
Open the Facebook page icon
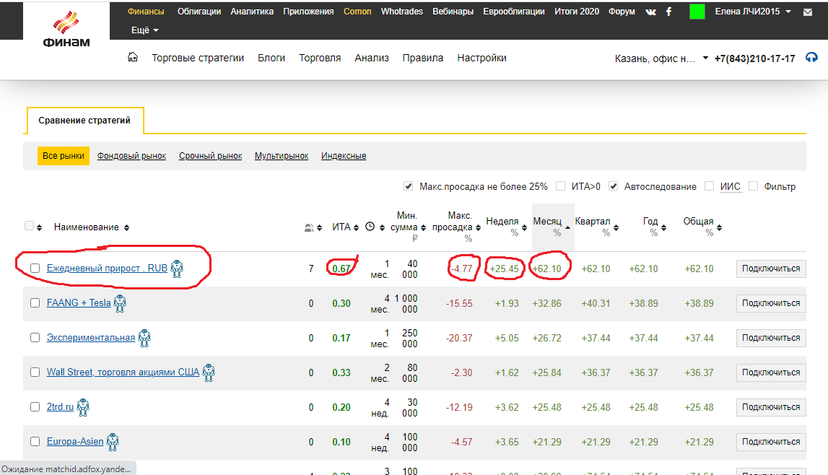(668, 12)
